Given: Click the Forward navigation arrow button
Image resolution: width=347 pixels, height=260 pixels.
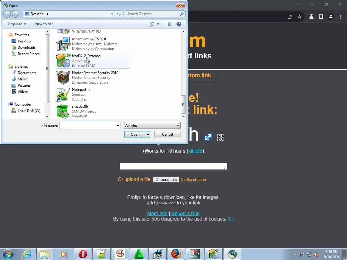Looking at the screenshot, I should tap(15, 14).
